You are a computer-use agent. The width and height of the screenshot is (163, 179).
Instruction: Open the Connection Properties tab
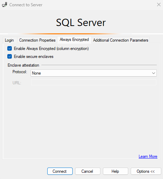pyautogui.click(x=37, y=40)
